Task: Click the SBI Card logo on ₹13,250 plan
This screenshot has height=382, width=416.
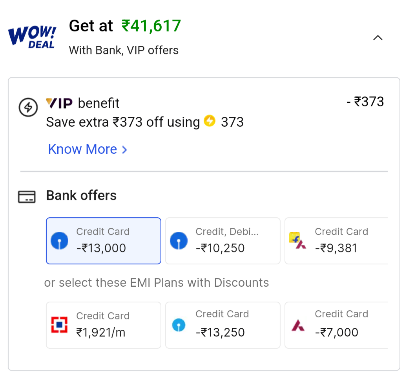Action: [179, 325]
